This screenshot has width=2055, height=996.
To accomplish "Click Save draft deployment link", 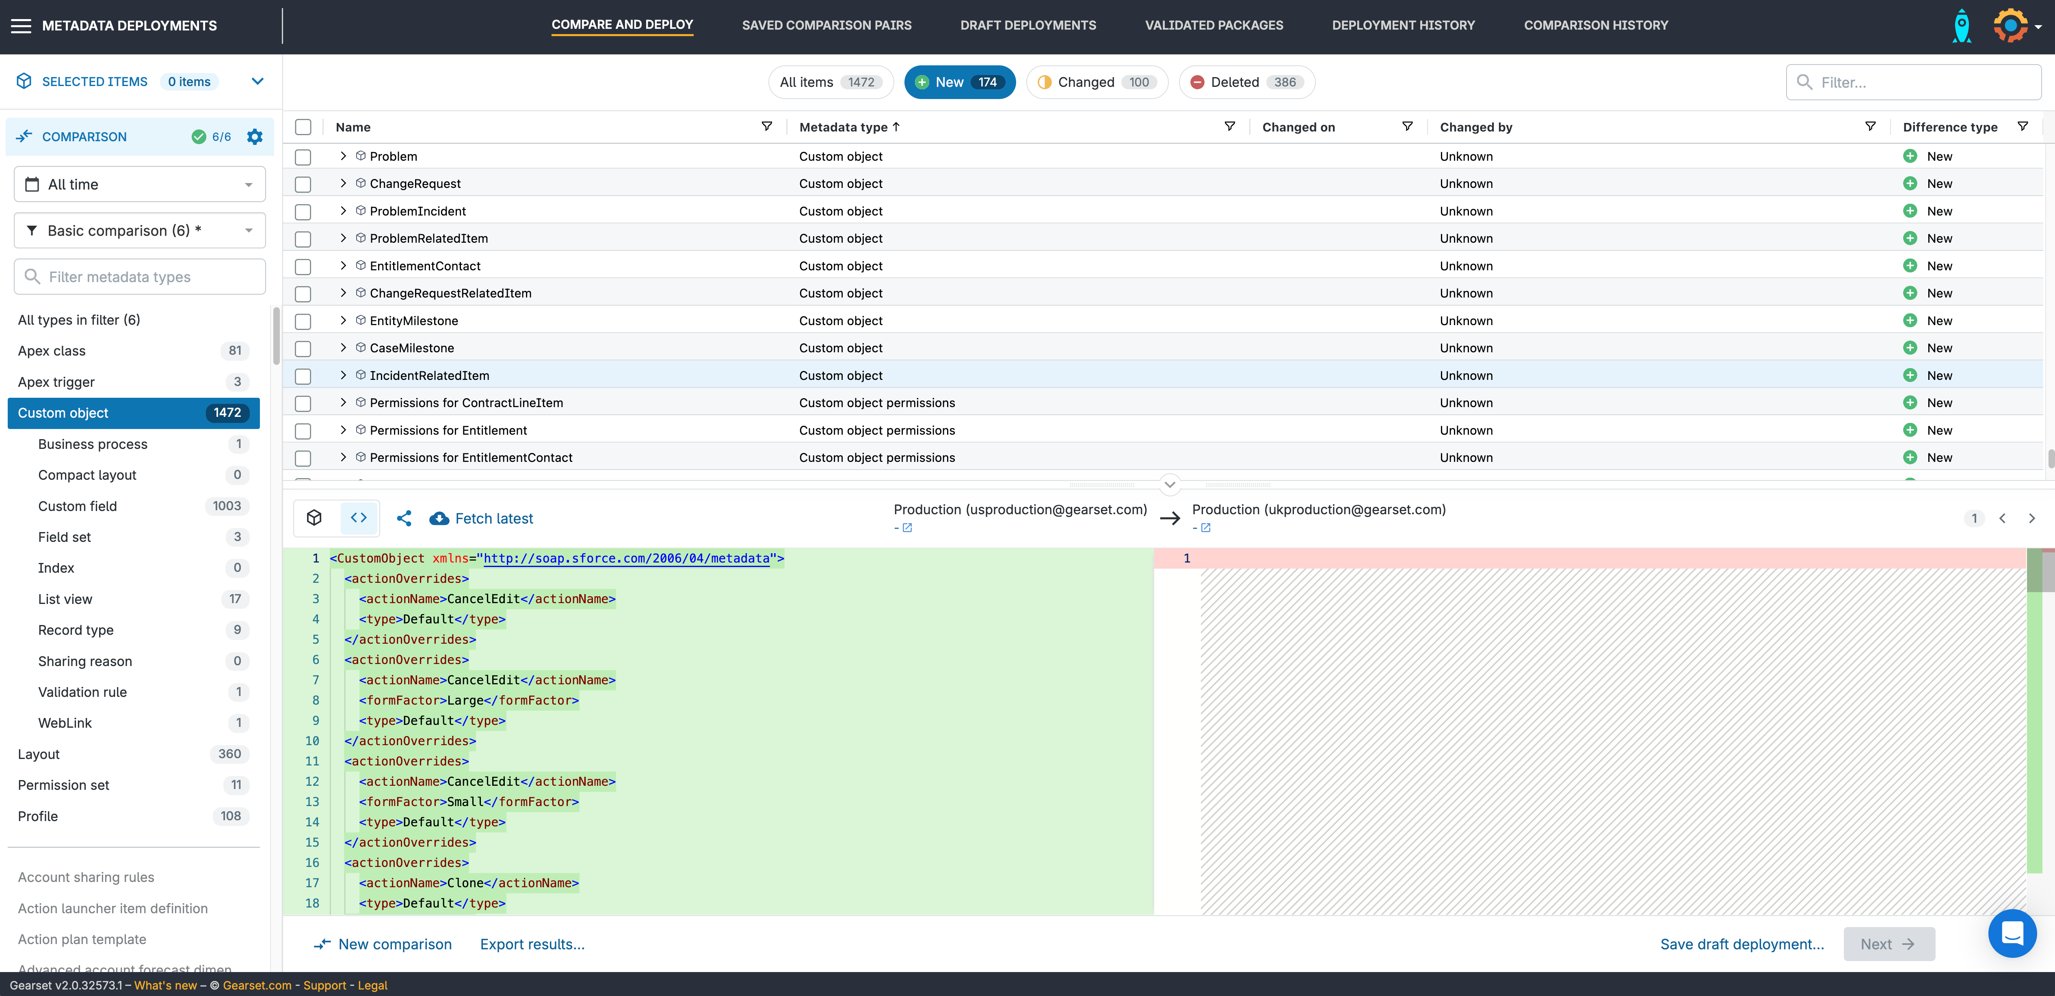I will pos(1741,944).
